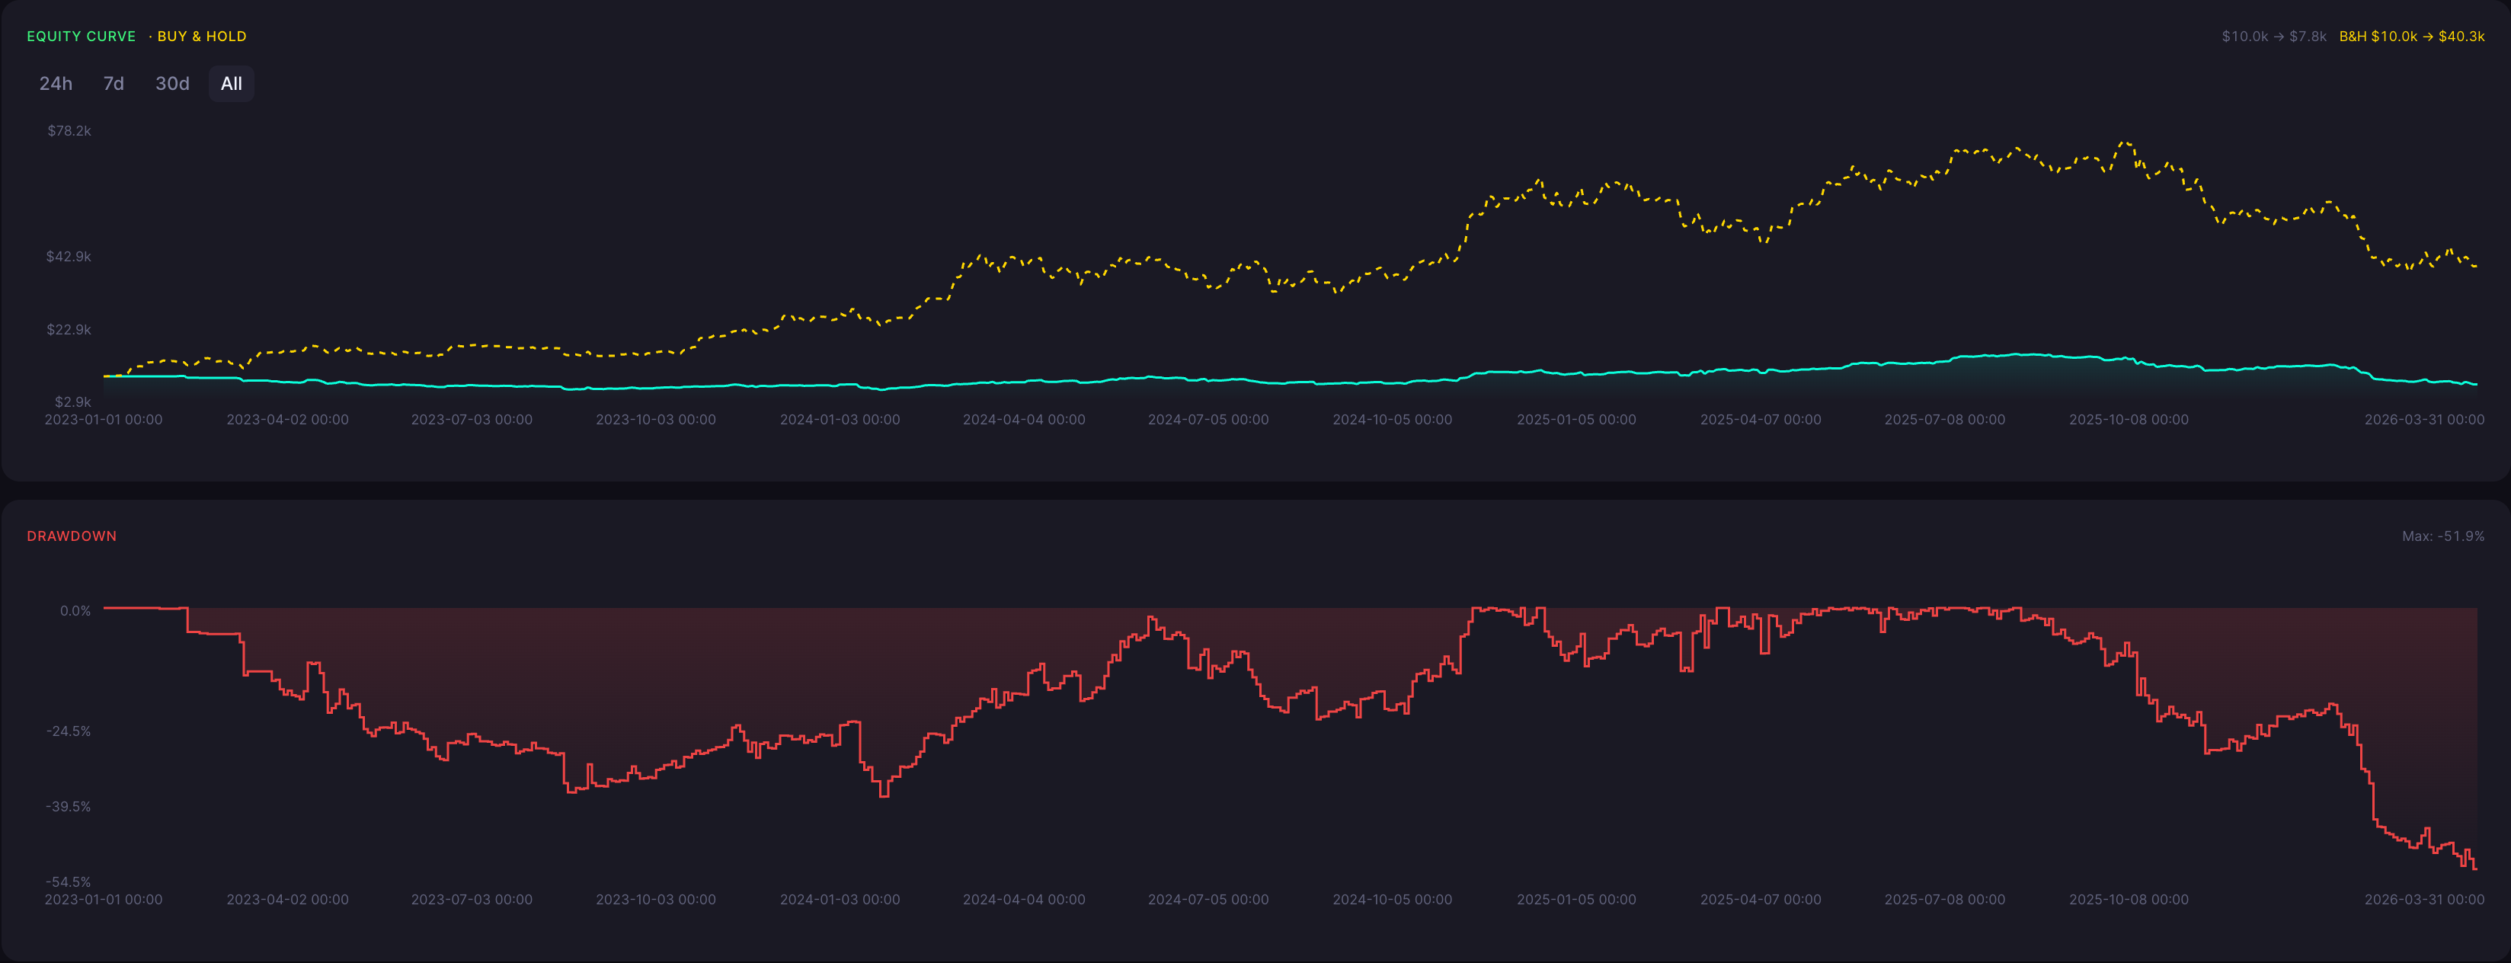Image resolution: width=2511 pixels, height=963 pixels.
Task: Click equity chart date 2026-03-31 00:00
Action: pyautogui.click(x=2424, y=419)
